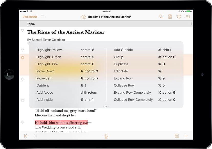
Task: Collapse the second disclosure triangle below the byline
Action: (23, 50)
